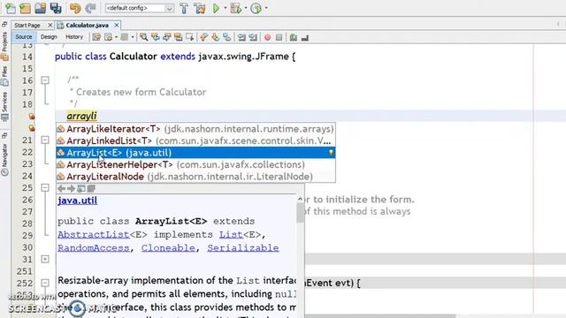Open source from Javadoc popup icon
Screen dimensions: 566x318
pyautogui.click(x=91, y=188)
